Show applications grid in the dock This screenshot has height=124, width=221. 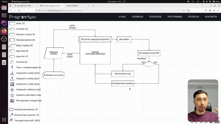pyautogui.click(x=4, y=120)
